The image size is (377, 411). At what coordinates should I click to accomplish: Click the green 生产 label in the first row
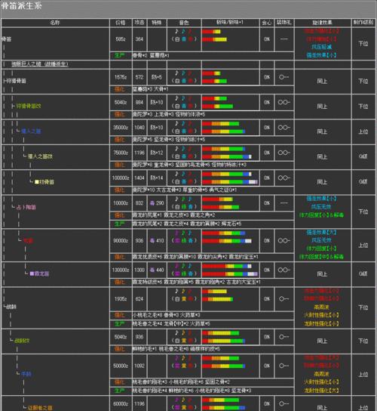coord(120,55)
